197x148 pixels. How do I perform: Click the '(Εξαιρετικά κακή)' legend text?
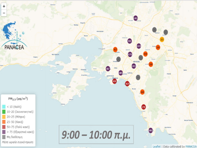pyautogui.click(x=24, y=132)
